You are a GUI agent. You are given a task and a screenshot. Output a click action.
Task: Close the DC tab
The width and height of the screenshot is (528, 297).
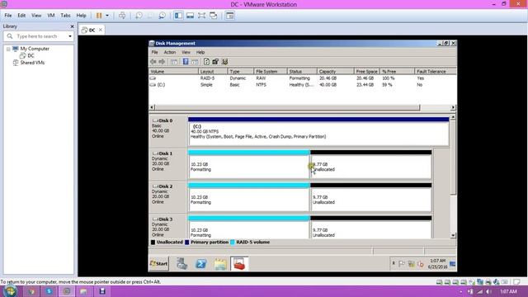(101, 30)
